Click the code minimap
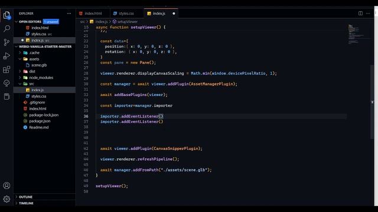The width and height of the screenshot is (378, 212). [359, 34]
